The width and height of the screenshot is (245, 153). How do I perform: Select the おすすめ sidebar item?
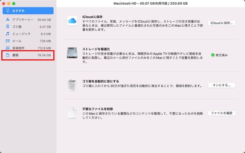point(28,11)
